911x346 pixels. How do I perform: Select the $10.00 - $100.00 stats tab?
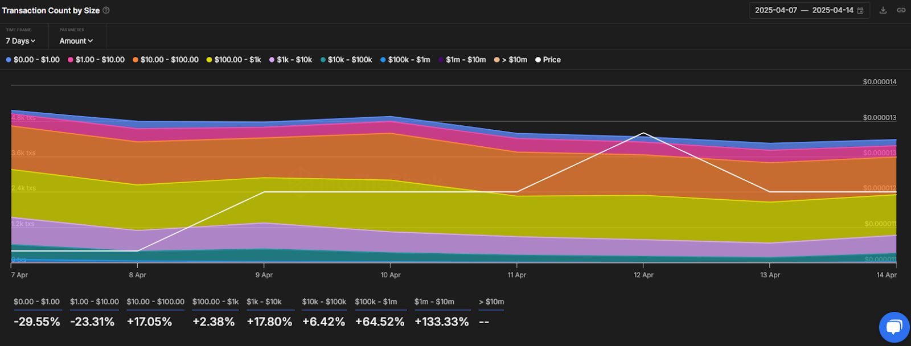(x=155, y=302)
